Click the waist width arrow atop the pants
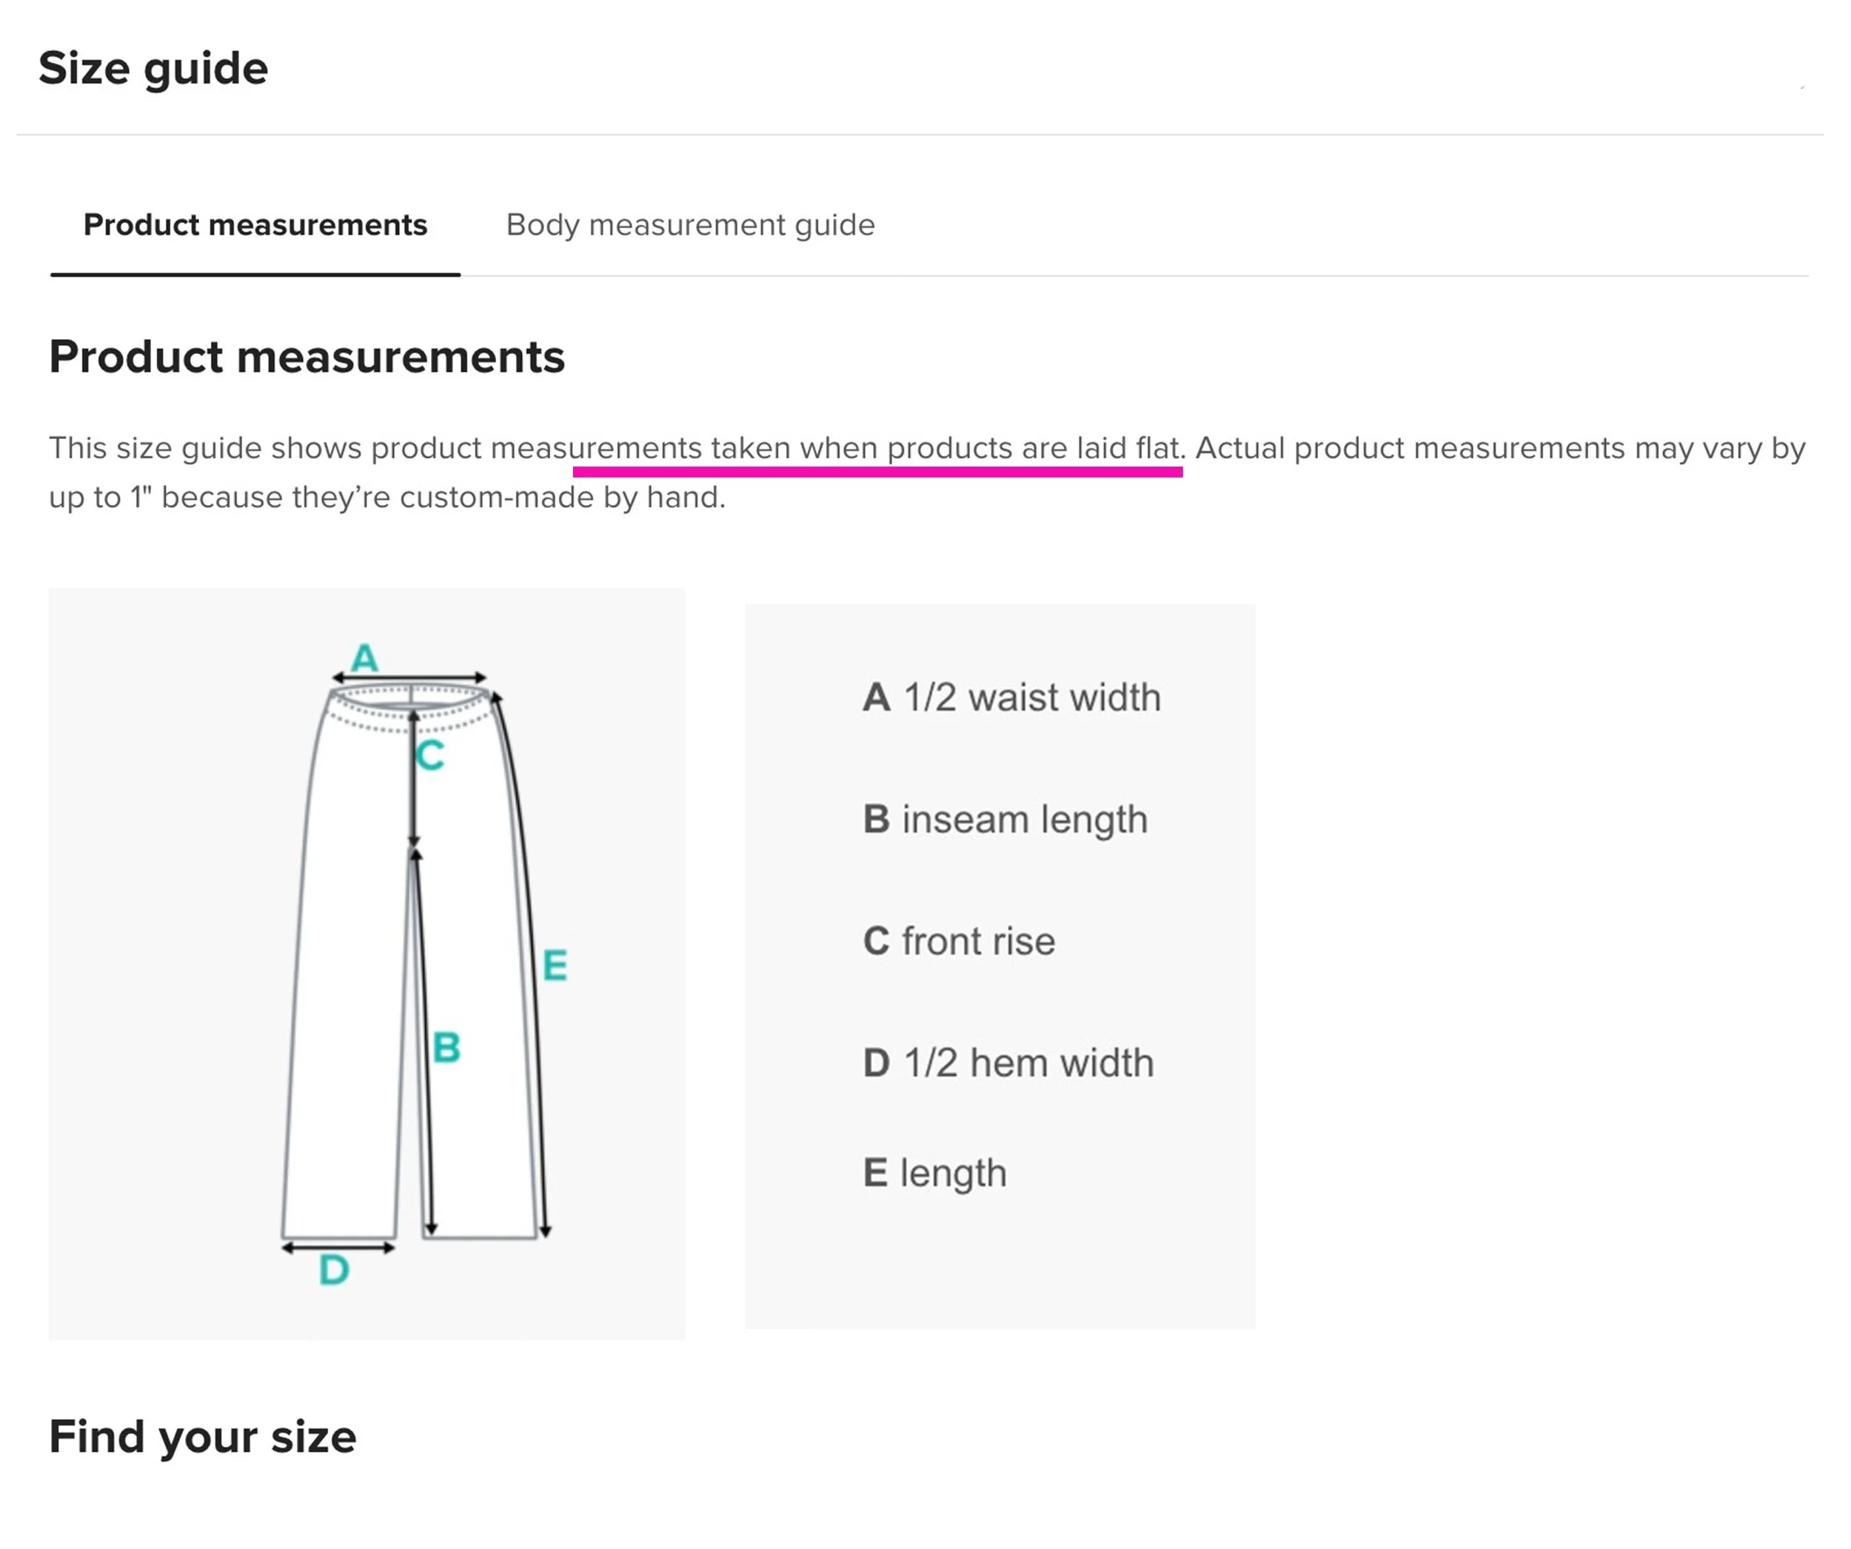Screen dimensions: 1851x1549 pos(409,678)
